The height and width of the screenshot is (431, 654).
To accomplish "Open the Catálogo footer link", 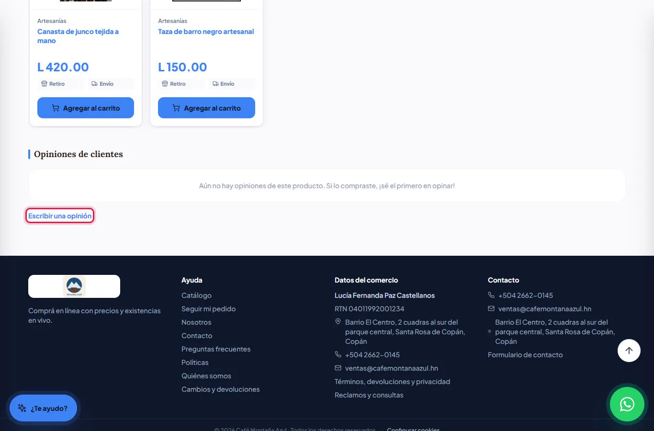I will [x=196, y=295].
